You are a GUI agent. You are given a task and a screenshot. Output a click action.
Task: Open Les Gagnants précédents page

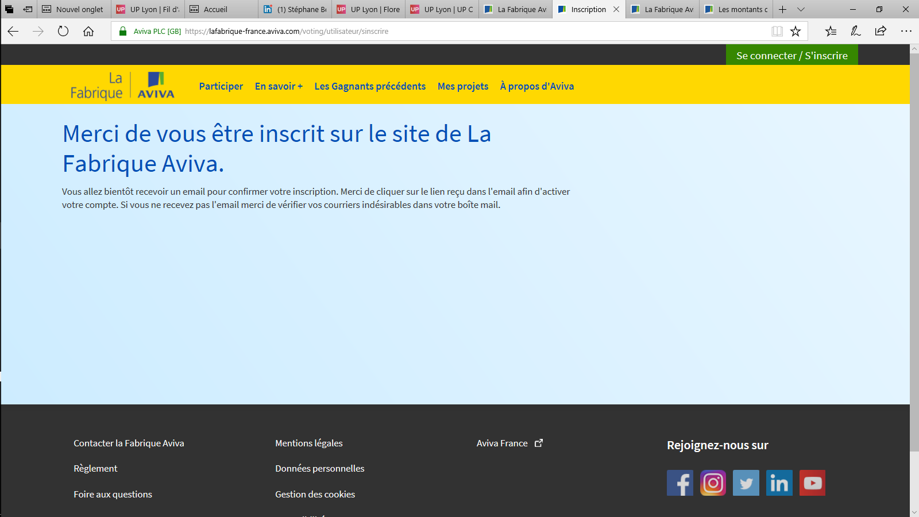(370, 86)
